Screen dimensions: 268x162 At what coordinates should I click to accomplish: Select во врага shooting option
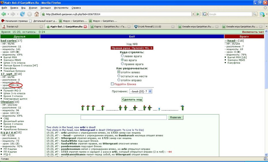coord(122,60)
